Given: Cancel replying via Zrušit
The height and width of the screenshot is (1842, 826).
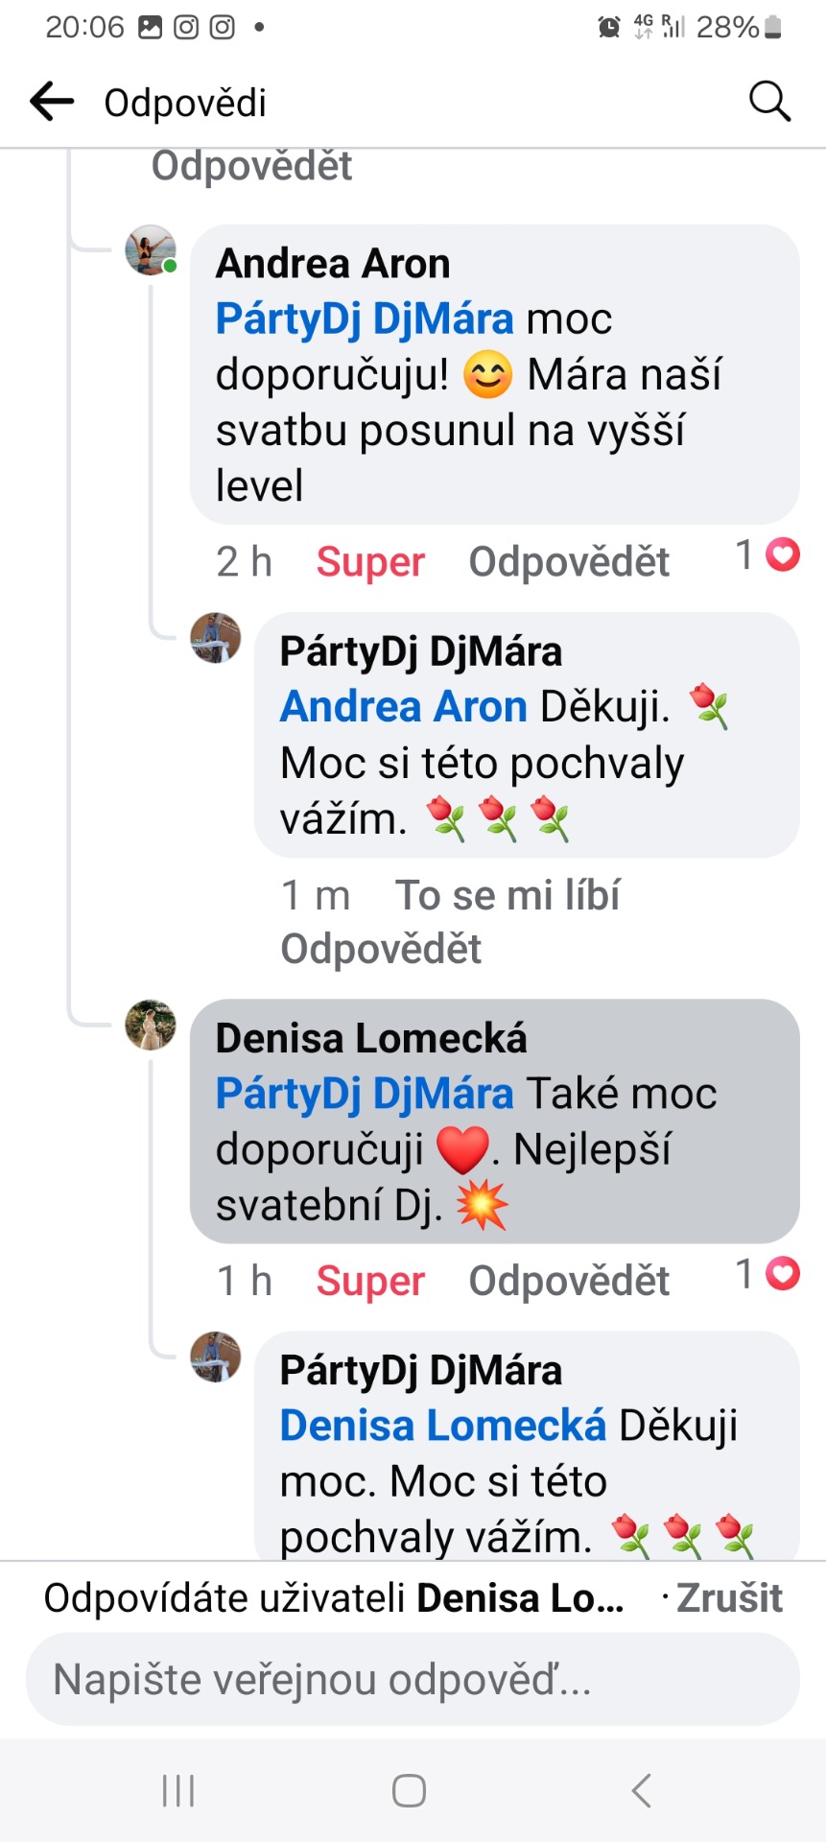Looking at the screenshot, I should [x=729, y=1598].
